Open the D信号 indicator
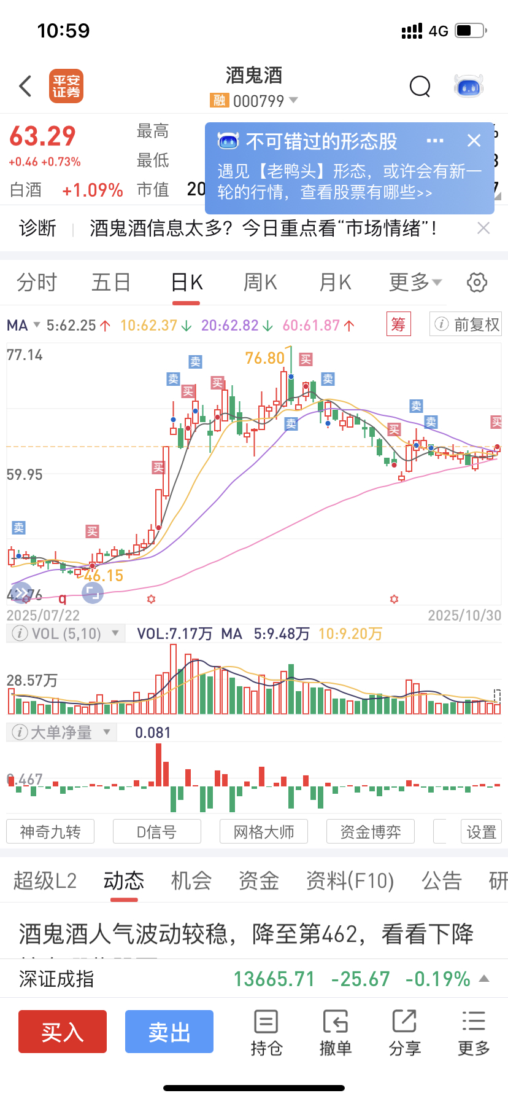Viewport: 508px width, 1101px height. point(157,831)
